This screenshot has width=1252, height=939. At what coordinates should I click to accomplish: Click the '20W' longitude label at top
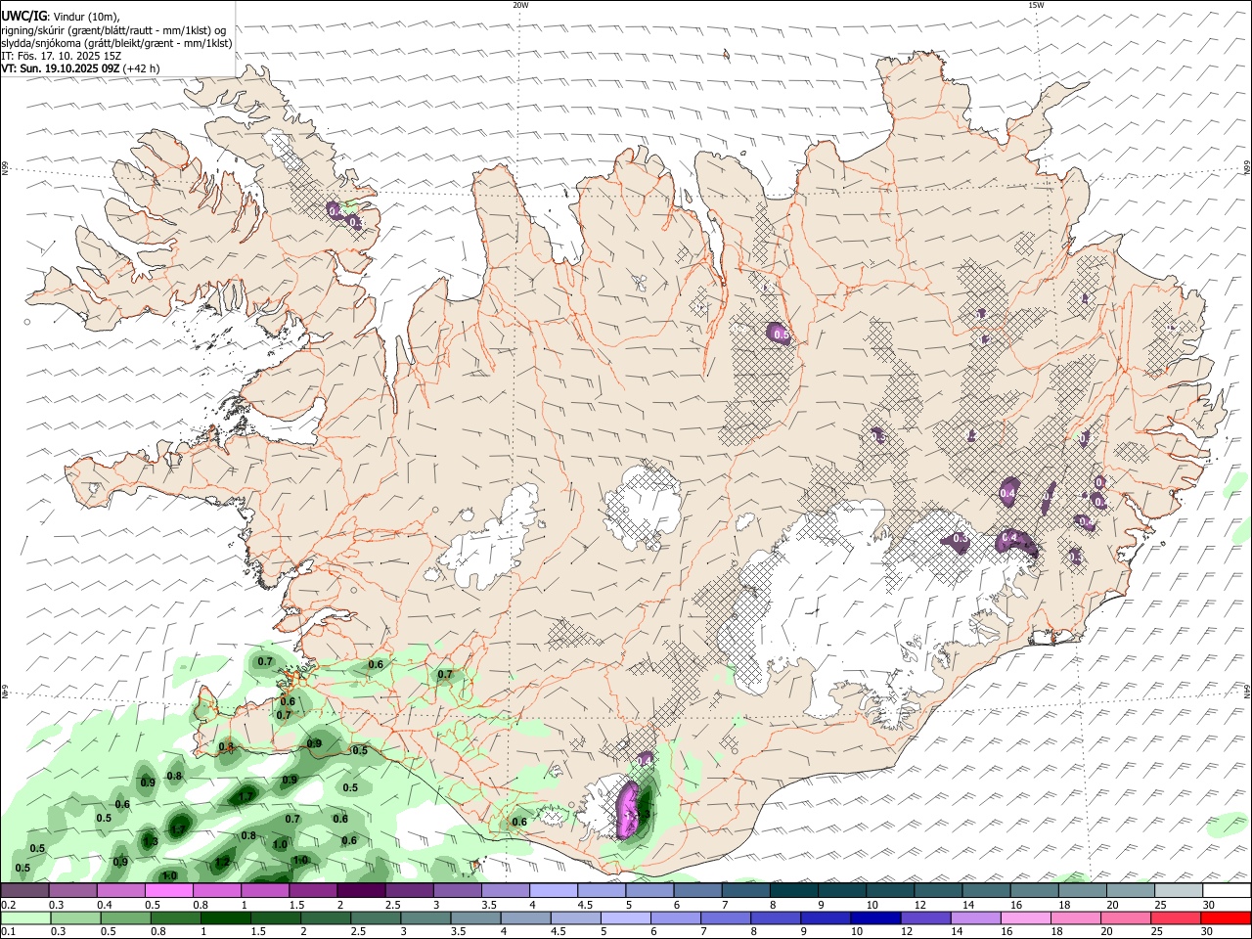pyautogui.click(x=520, y=5)
